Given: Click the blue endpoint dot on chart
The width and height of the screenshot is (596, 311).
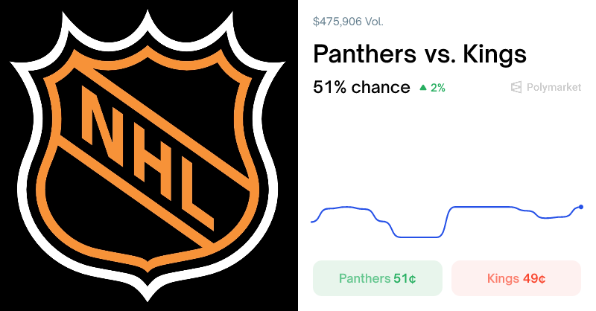Looking at the screenshot, I should coord(581,207).
